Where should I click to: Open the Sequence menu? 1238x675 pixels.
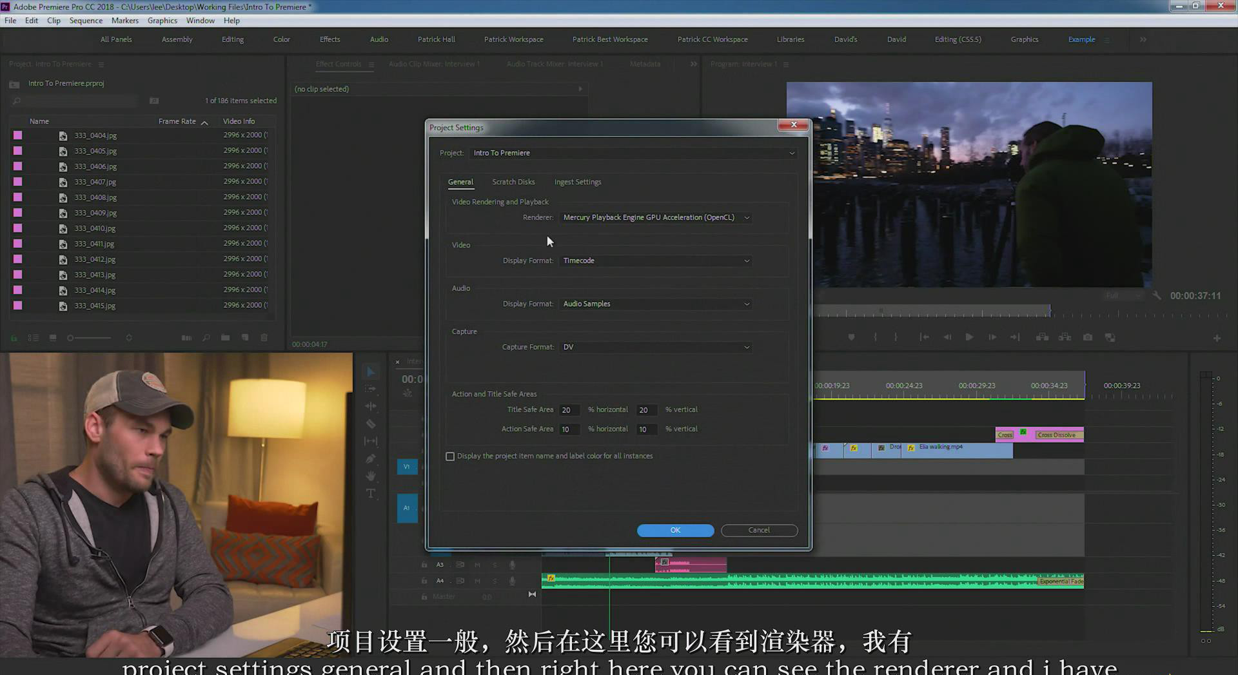pyautogui.click(x=86, y=21)
